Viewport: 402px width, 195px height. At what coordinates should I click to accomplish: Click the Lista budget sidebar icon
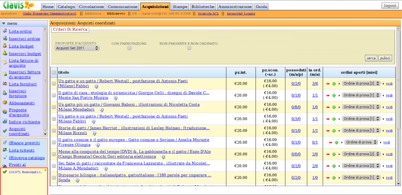pos(4,46)
